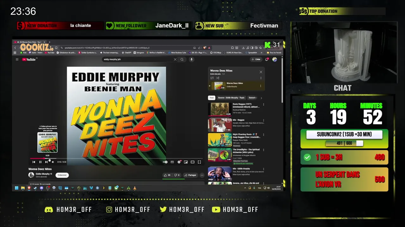Click the YouTube logo home link
Image resolution: width=405 pixels, height=227 pixels.
click(29, 59)
